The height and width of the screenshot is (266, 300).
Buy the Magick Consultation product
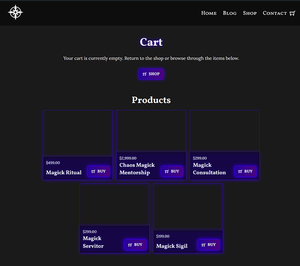pos(245,171)
